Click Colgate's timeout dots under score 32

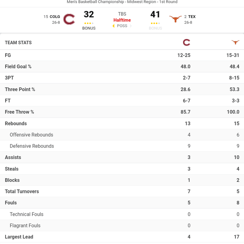pyautogui.click(x=89, y=23)
